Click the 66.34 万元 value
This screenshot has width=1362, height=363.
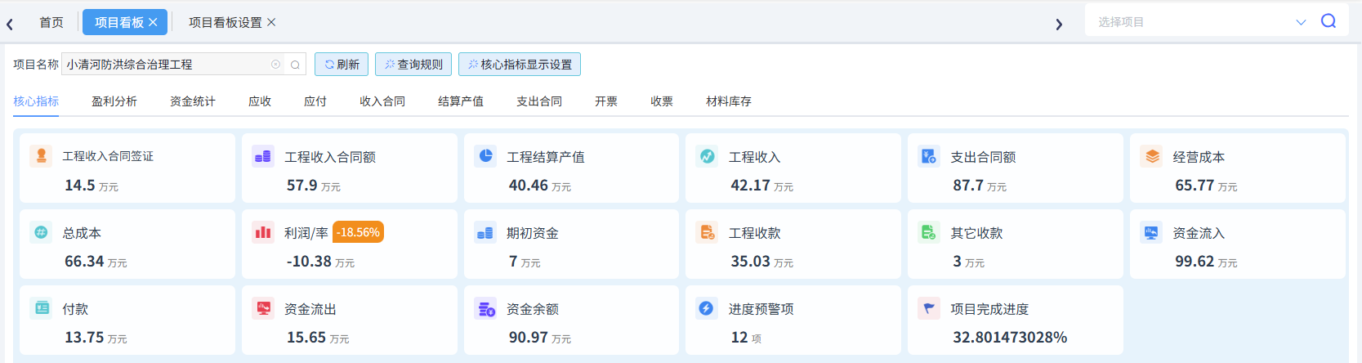(x=96, y=262)
